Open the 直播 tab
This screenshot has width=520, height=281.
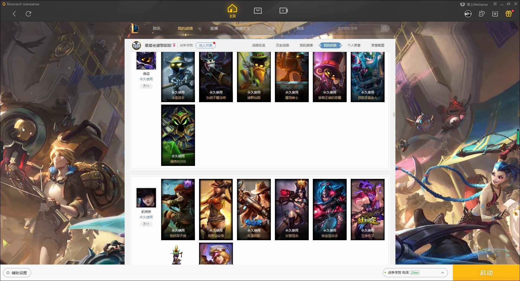pyautogui.click(x=214, y=28)
